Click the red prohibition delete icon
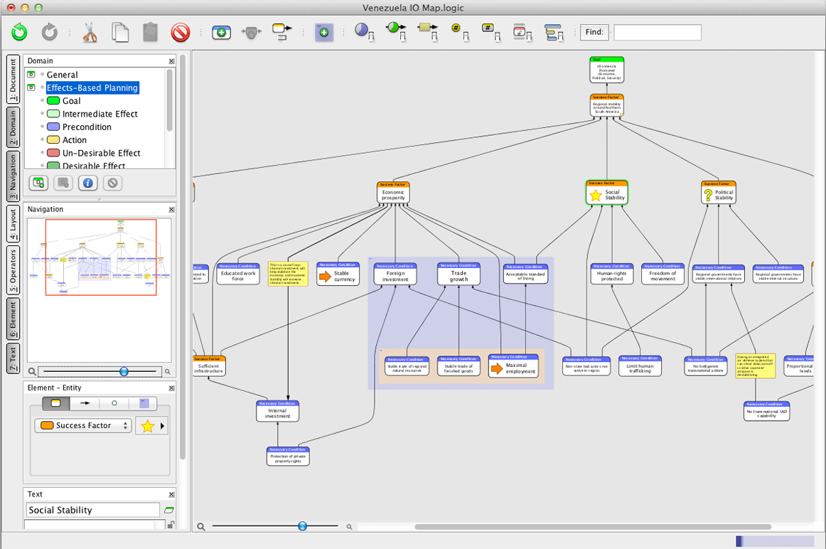826x549 pixels. 182,32
